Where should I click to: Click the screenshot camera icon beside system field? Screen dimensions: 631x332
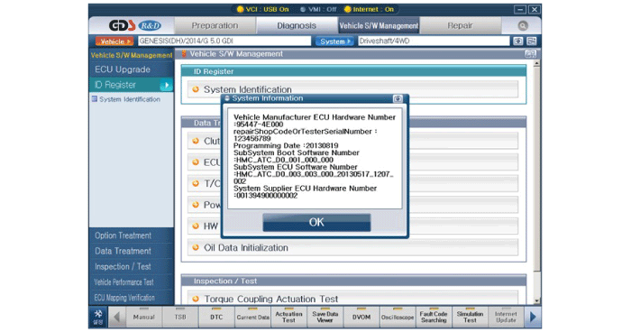(x=518, y=41)
